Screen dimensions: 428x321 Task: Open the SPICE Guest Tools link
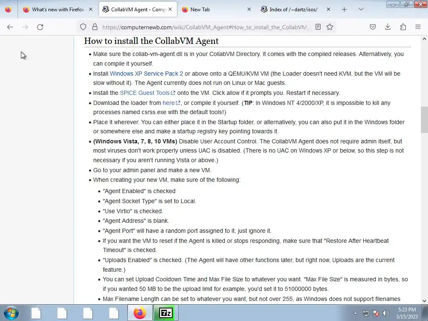click(148, 93)
